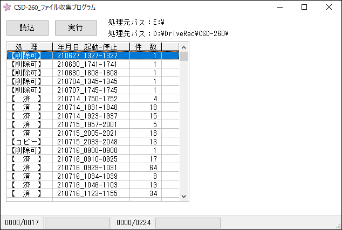Select row 210716_0929-1031

93,168
